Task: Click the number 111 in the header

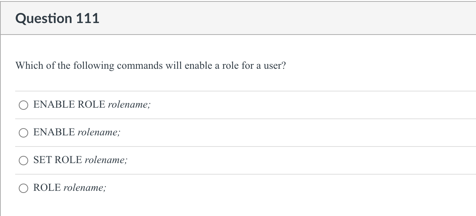Action: tap(88, 18)
